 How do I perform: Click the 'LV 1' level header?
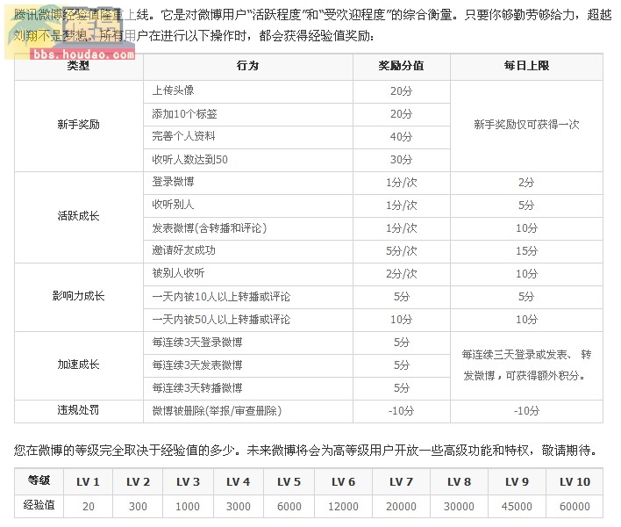(x=88, y=482)
